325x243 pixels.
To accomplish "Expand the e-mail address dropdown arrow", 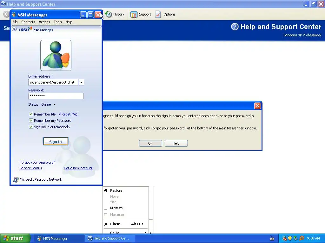I will click(82, 82).
